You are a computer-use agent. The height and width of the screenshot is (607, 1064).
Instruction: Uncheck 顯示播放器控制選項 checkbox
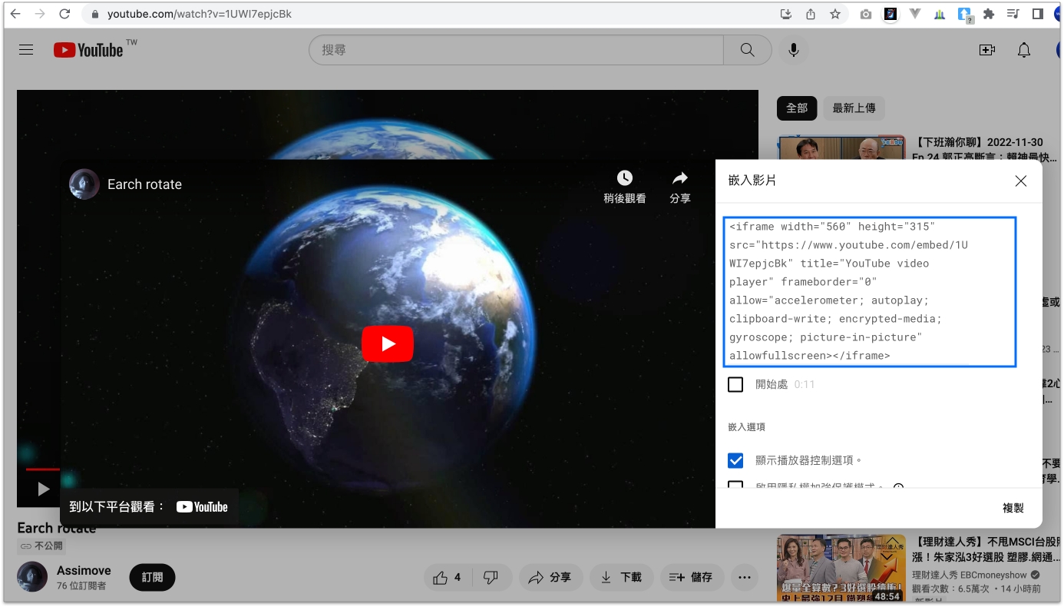[x=735, y=460]
